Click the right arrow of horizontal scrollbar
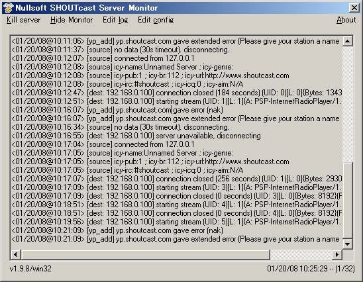Viewport: 363px width, 282px height. tap(337, 254)
